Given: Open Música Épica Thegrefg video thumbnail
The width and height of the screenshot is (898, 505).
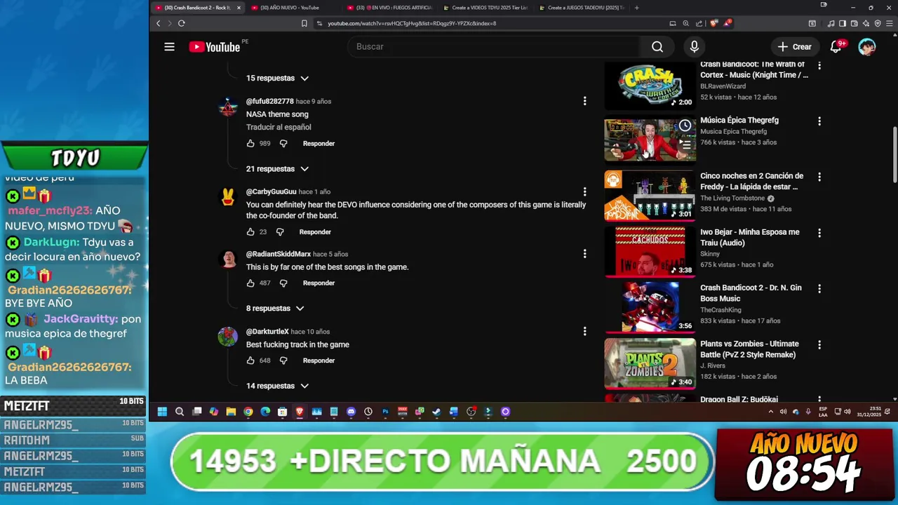Looking at the screenshot, I should pos(650,140).
